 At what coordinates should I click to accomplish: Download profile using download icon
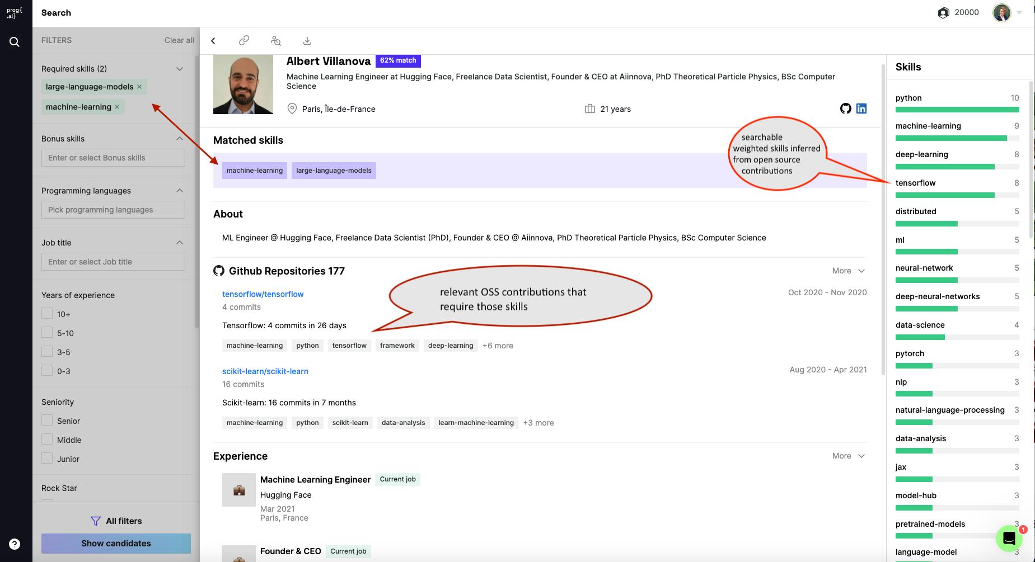click(x=307, y=41)
